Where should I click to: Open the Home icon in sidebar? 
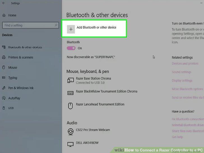pos(4,15)
